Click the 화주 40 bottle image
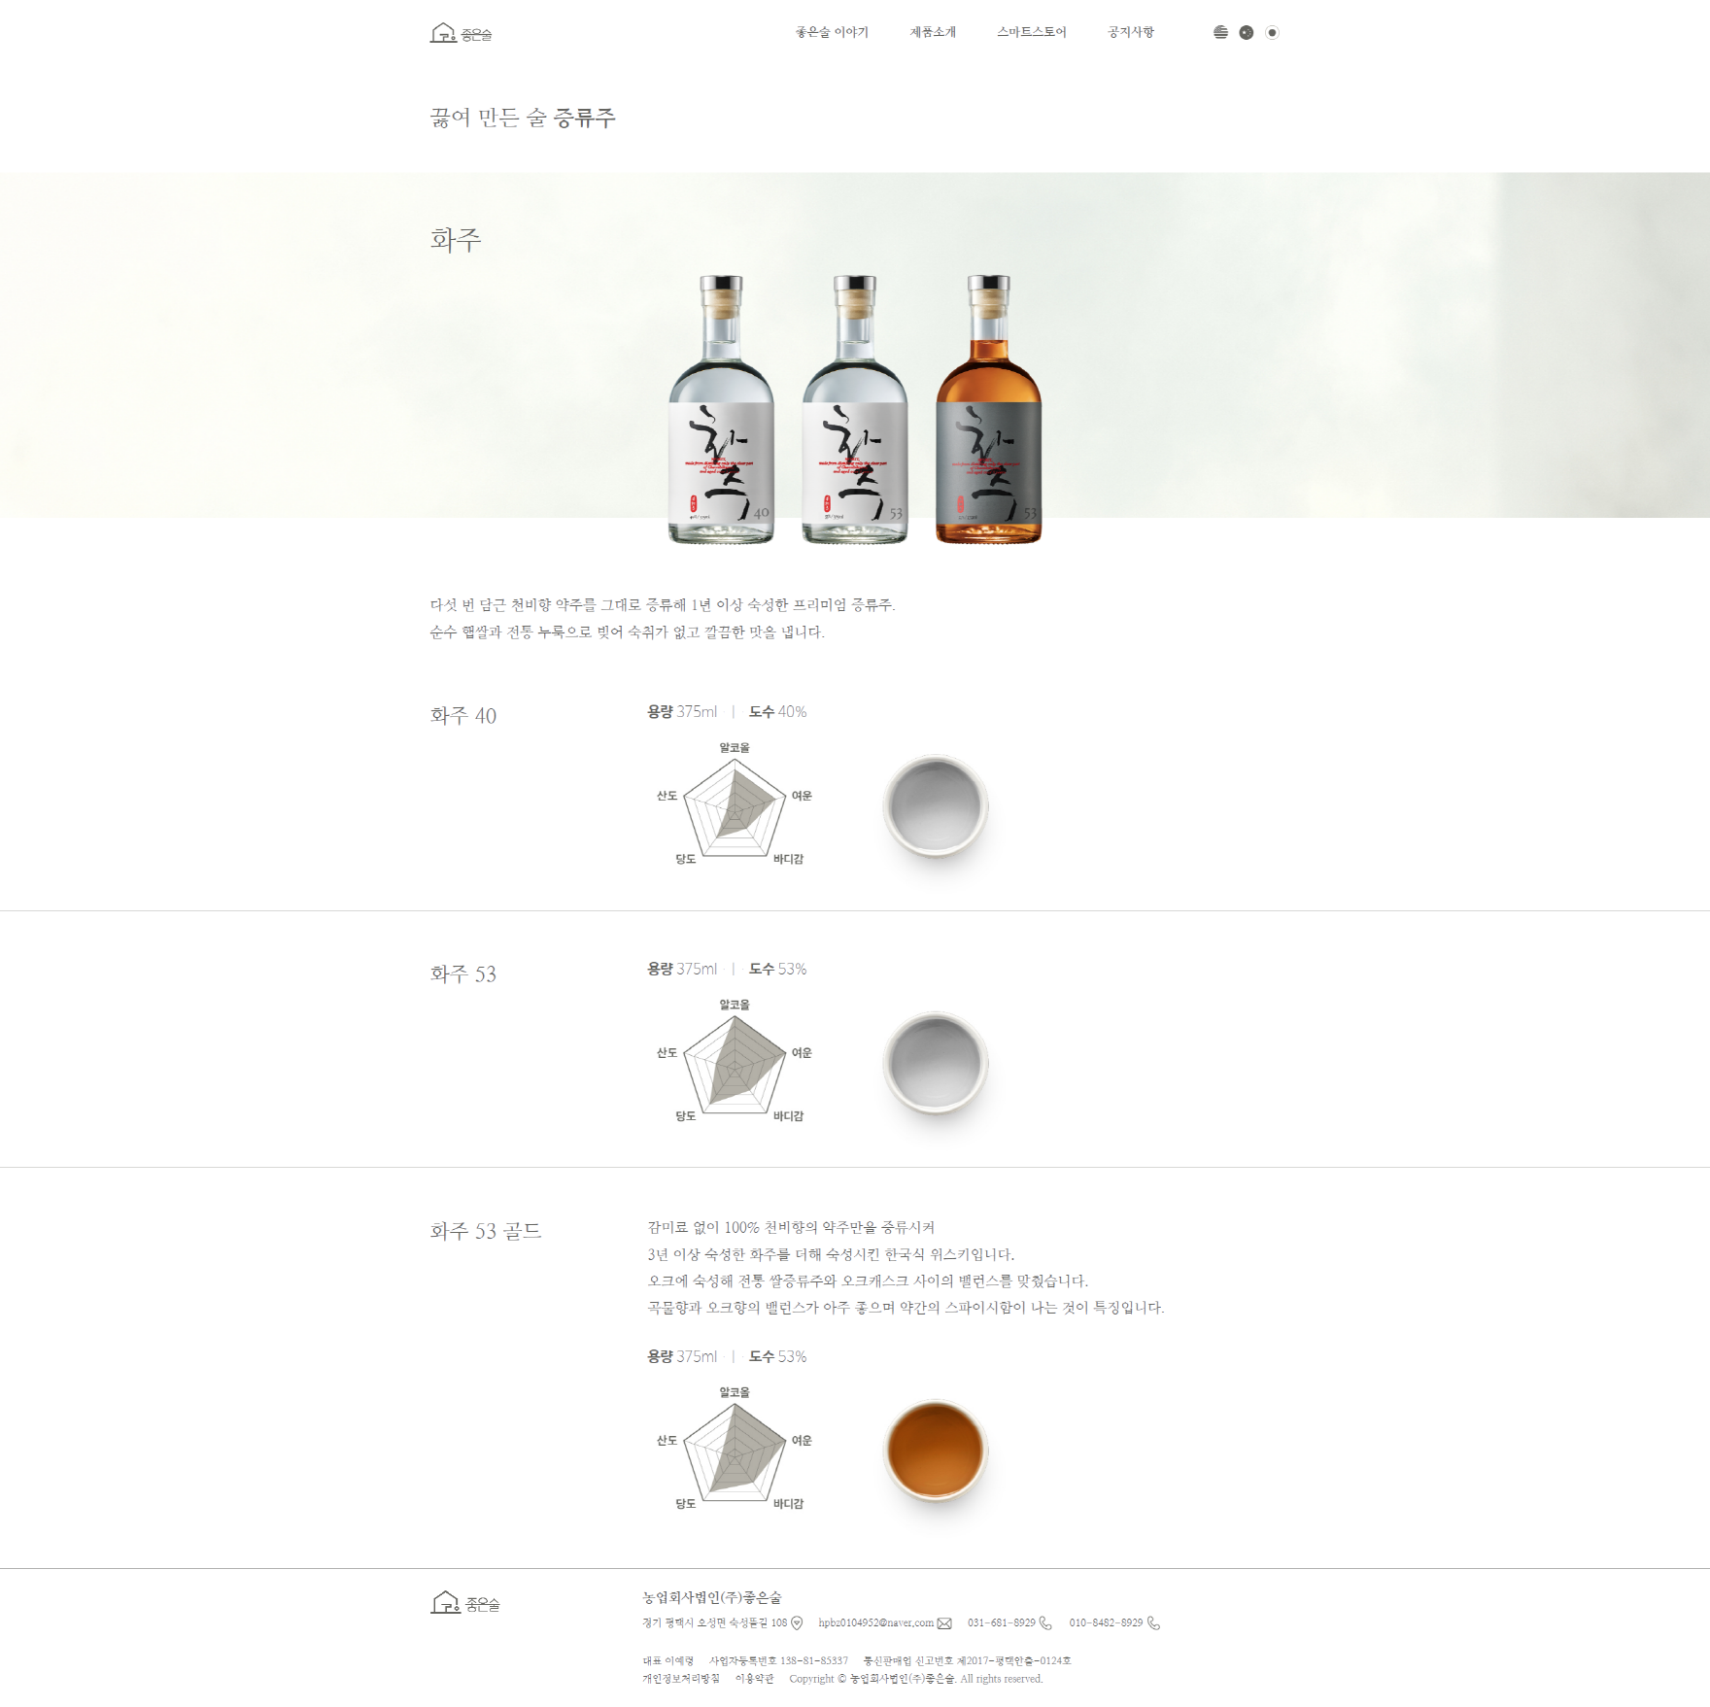The width and height of the screenshot is (1710, 1707). point(721,409)
